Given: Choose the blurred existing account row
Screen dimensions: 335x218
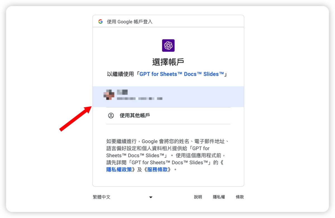Looking at the screenshot, I should click(168, 97).
